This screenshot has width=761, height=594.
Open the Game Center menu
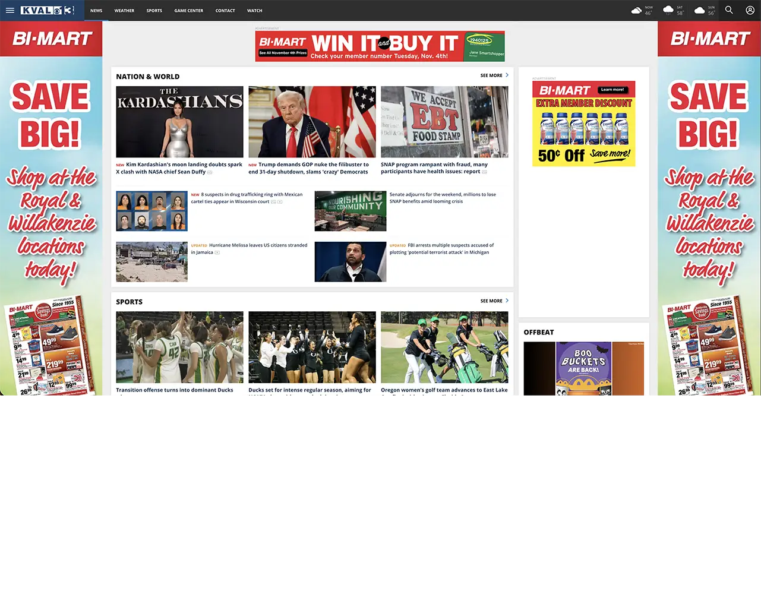[189, 11]
